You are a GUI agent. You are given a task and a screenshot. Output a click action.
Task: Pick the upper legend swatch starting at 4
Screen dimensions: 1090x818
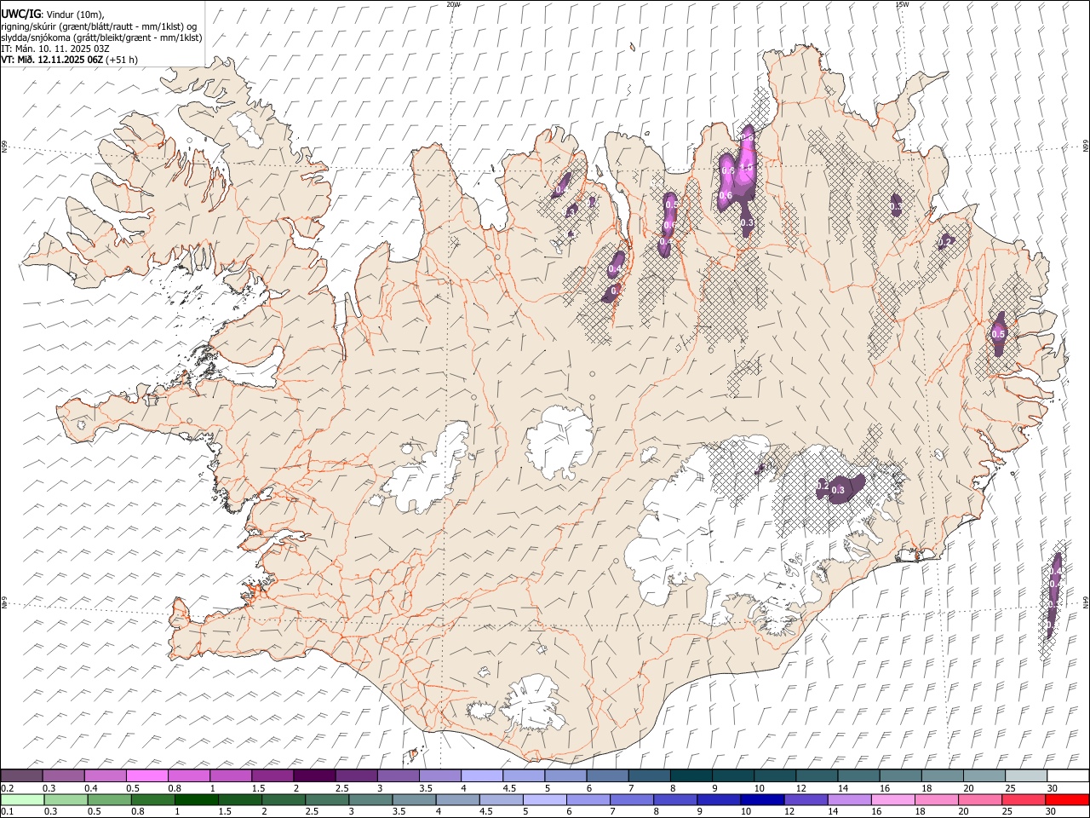click(x=481, y=775)
